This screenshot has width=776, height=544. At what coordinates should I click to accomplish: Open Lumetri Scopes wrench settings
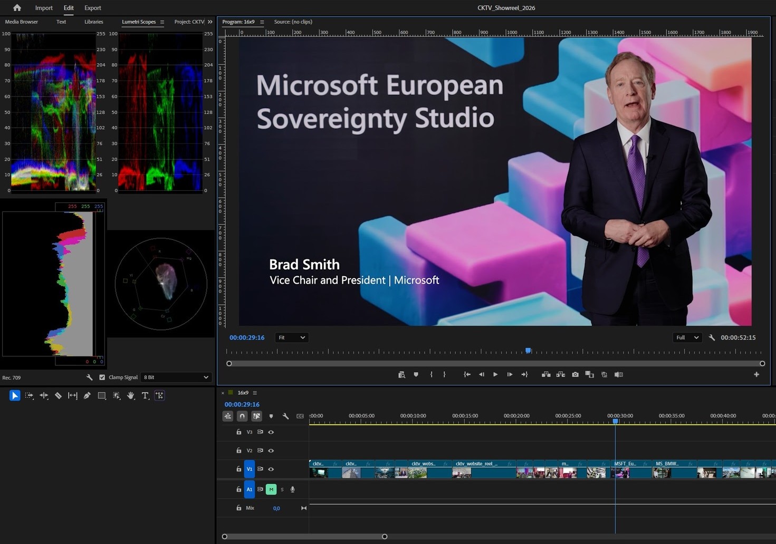click(89, 377)
